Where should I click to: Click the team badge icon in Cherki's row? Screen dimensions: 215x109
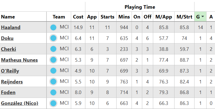point(53,49)
